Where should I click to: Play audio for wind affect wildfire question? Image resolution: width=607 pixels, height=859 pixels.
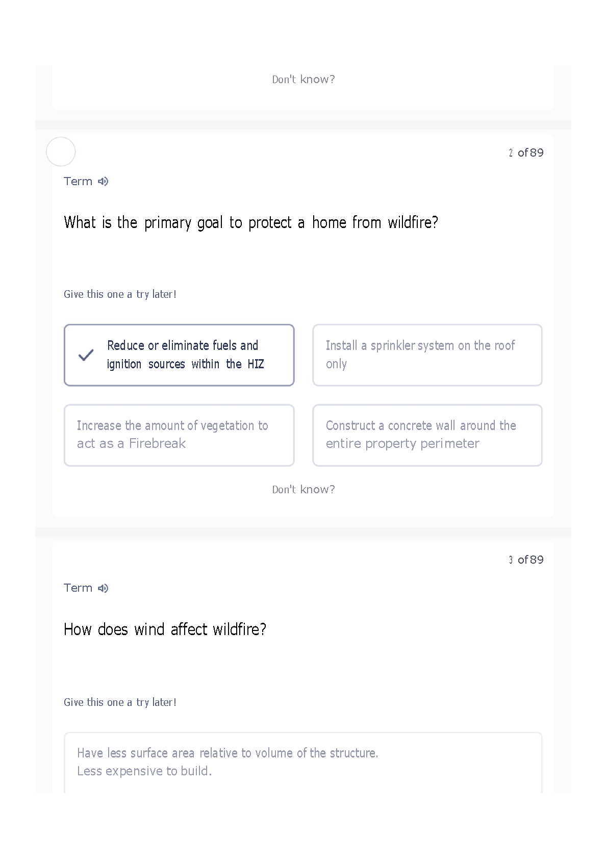103,588
